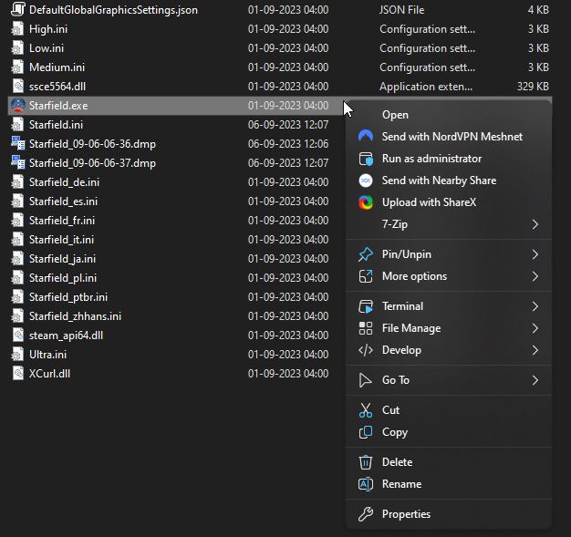Click the Nearby Share icon

[x=366, y=181]
